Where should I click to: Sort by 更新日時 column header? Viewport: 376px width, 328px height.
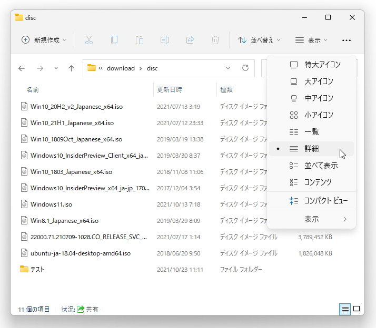pos(170,89)
